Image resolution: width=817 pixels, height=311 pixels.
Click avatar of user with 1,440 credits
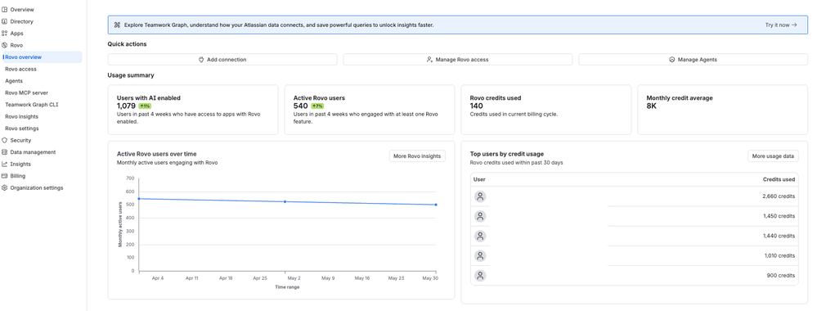480,236
